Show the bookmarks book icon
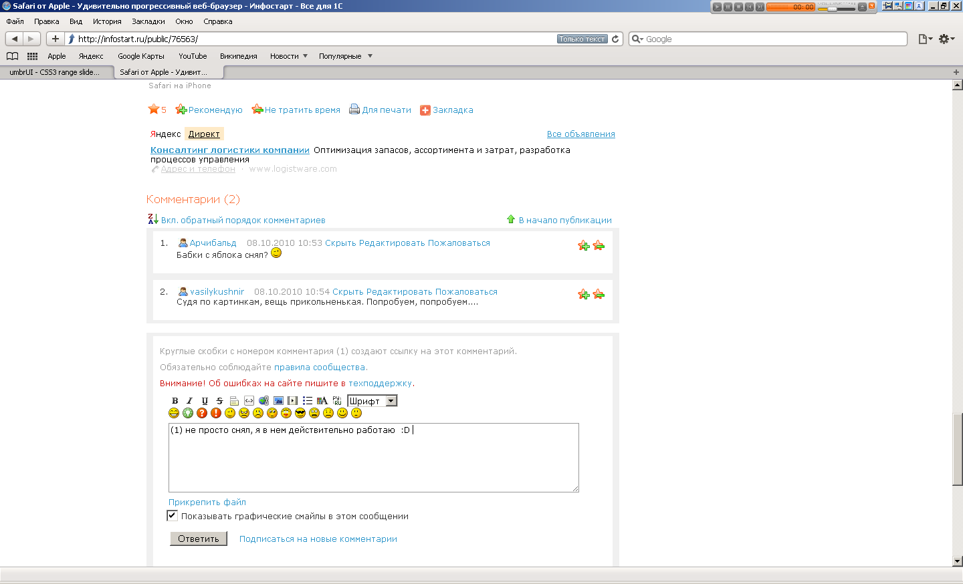This screenshot has width=963, height=584. [12, 56]
